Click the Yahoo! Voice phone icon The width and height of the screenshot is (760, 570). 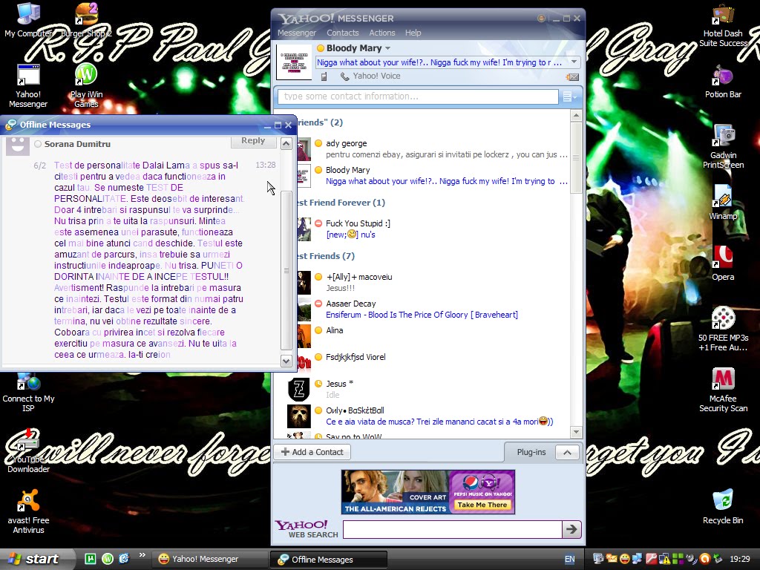tap(344, 76)
